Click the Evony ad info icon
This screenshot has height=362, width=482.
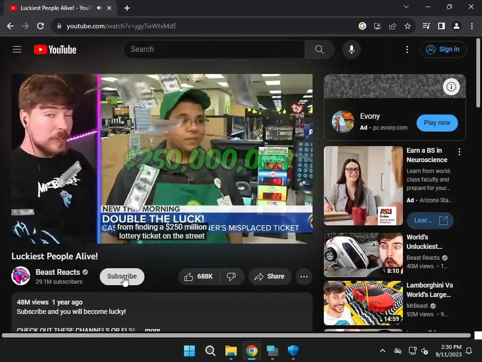[451, 87]
